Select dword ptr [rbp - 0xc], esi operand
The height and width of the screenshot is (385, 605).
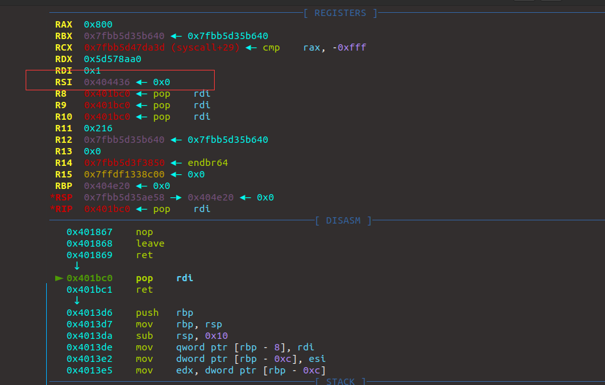pyautogui.click(x=251, y=359)
